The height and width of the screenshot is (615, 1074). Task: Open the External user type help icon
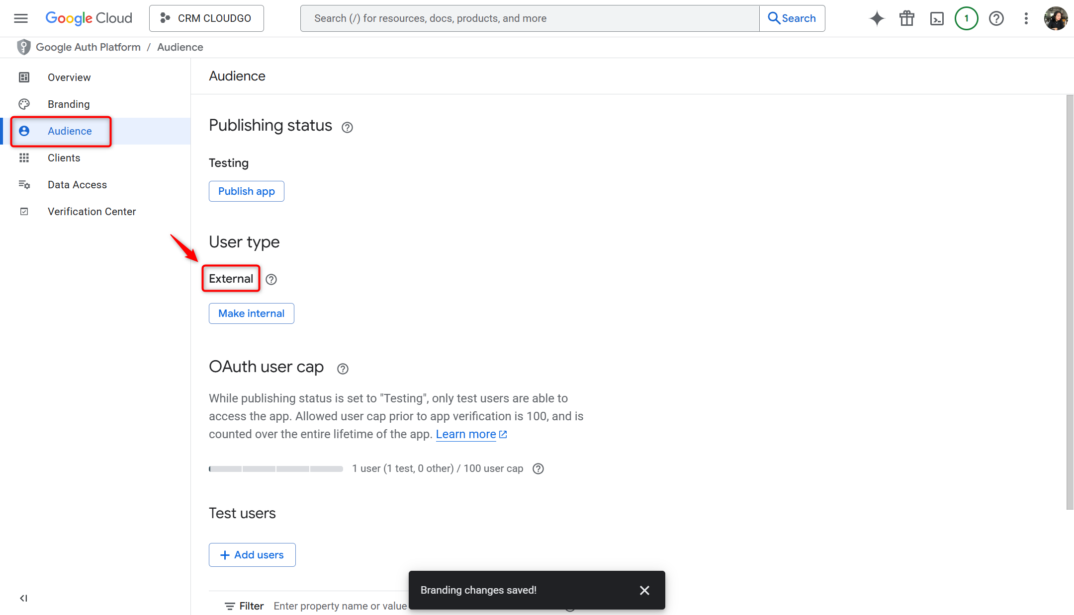coord(271,279)
